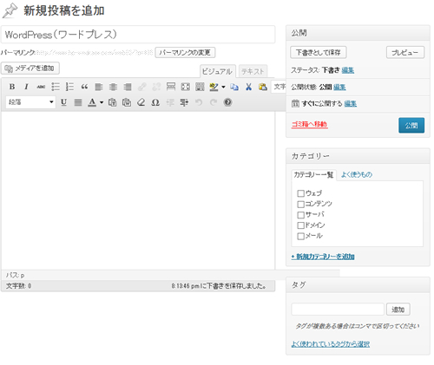Select the よく使うもの tab
Screen dimensions: 434x365
point(357,174)
